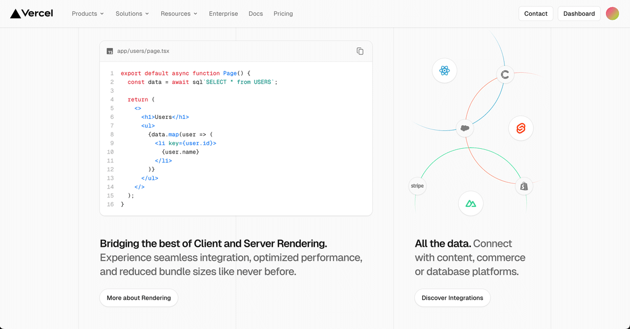
Task: Click the 'return (' code line
Action: [x=141, y=100]
